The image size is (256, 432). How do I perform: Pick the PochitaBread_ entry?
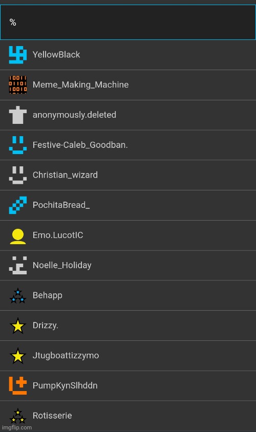(x=128, y=205)
